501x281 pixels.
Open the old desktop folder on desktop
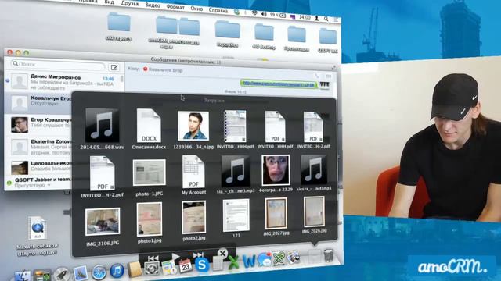(264, 37)
